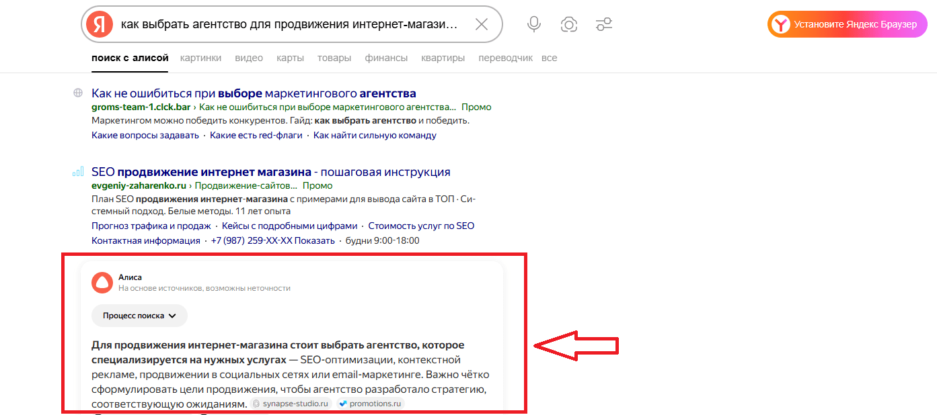This screenshot has height=415, width=937.
Task: Expand the Процесс поиска dropdown
Action: pyautogui.click(x=139, y=316)
